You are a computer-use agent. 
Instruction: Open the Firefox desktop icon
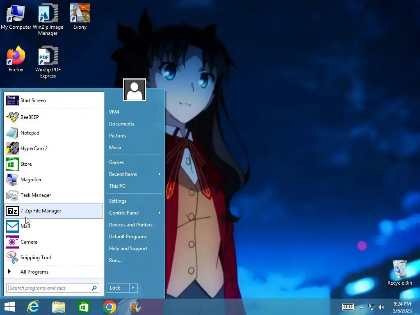pos(16,59)
